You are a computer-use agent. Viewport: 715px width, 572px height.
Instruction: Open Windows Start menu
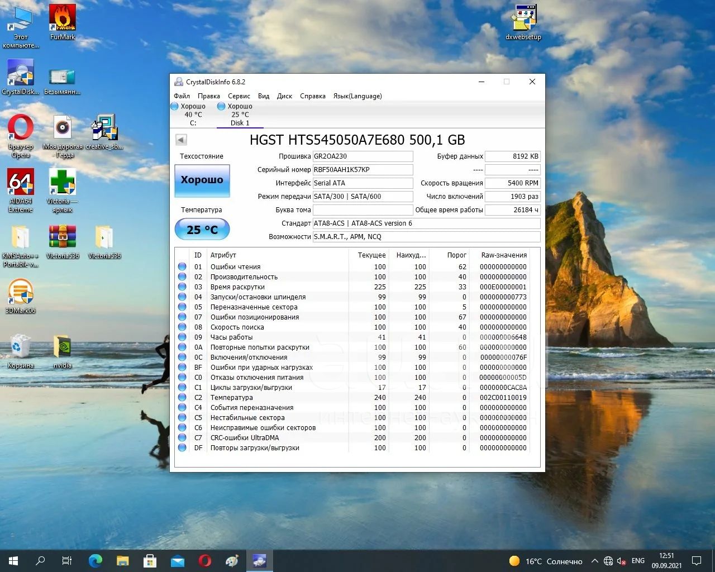[13, 560]
